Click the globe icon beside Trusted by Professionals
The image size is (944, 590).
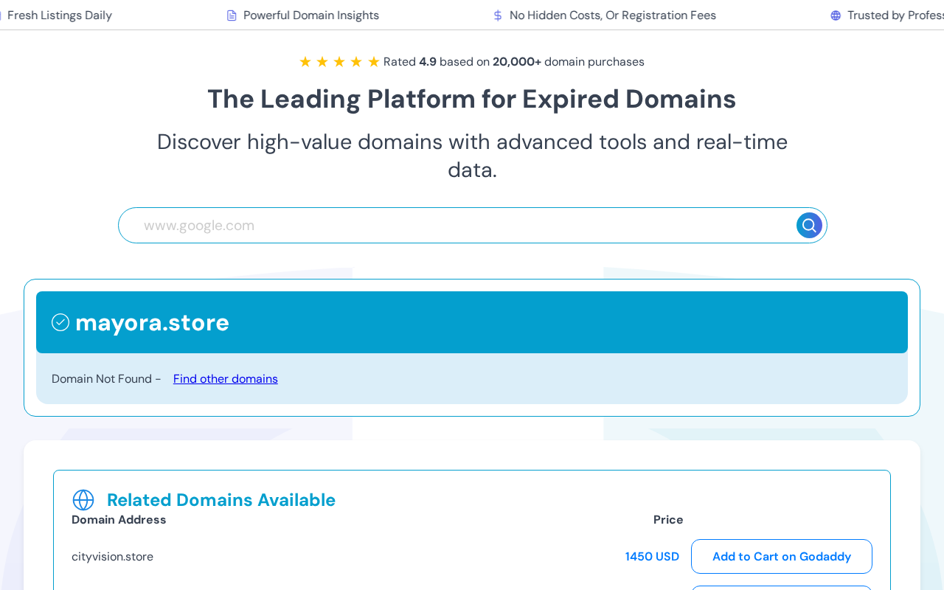click(836, 15)
